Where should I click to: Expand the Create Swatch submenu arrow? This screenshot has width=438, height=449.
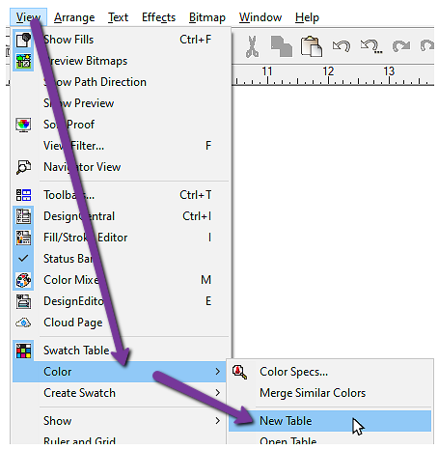click(x=218, y=393)
